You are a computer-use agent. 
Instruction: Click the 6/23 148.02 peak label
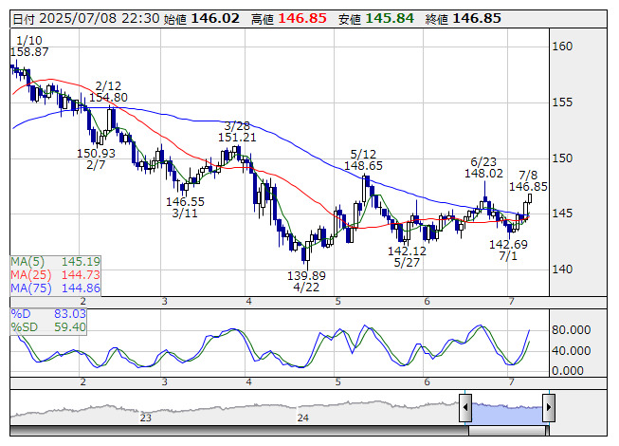pyautogui.click(x=483, y=168)
